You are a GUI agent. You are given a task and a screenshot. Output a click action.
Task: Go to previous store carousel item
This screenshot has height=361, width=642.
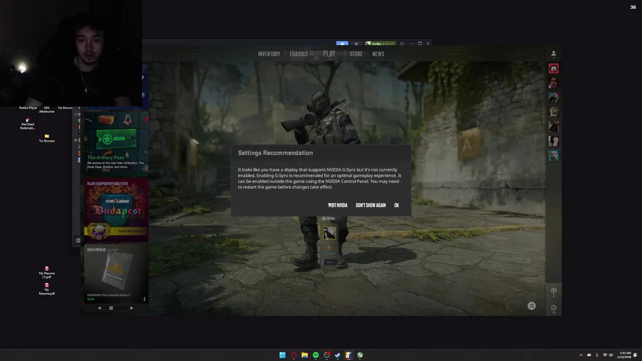click(99, 308)
